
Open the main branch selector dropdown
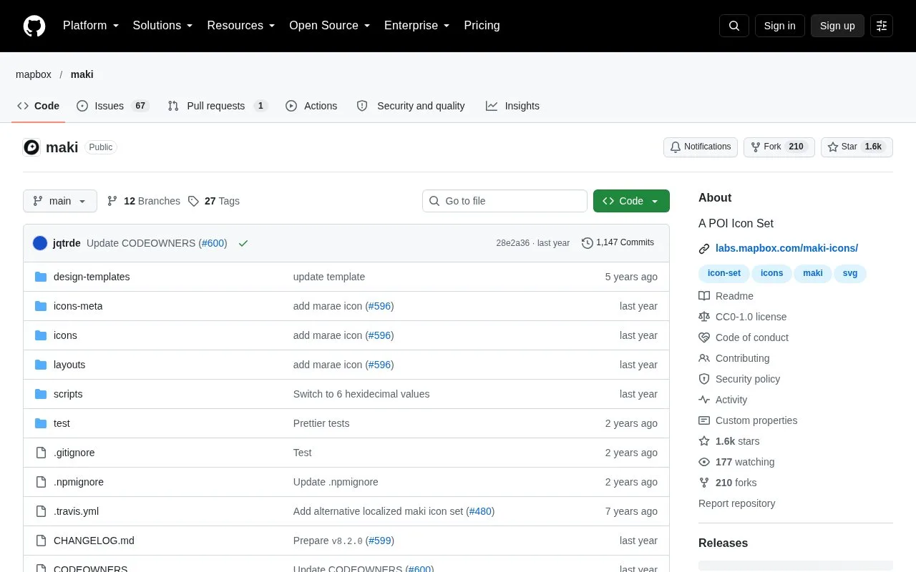(x=60, y=201)
